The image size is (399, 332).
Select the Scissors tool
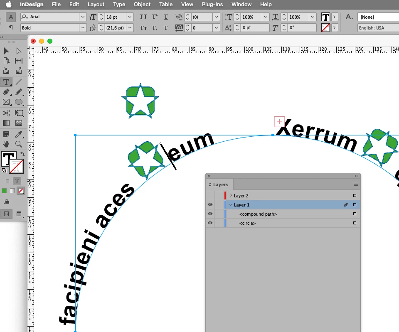[6, 113]
